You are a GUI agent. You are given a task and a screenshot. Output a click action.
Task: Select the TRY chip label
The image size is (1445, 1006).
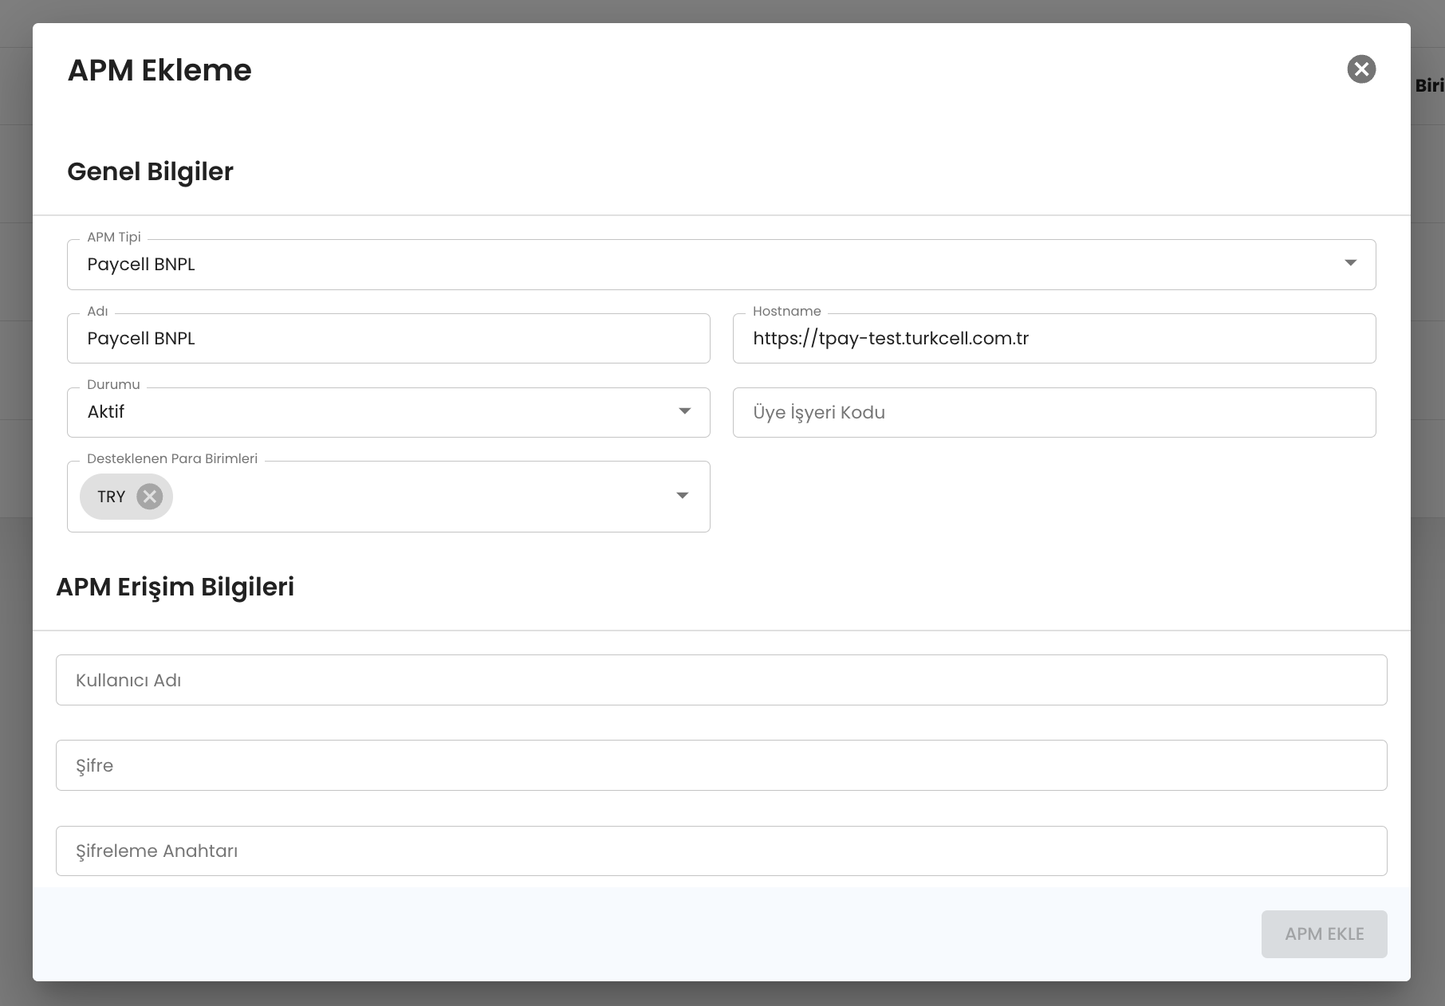click(112, 497)
